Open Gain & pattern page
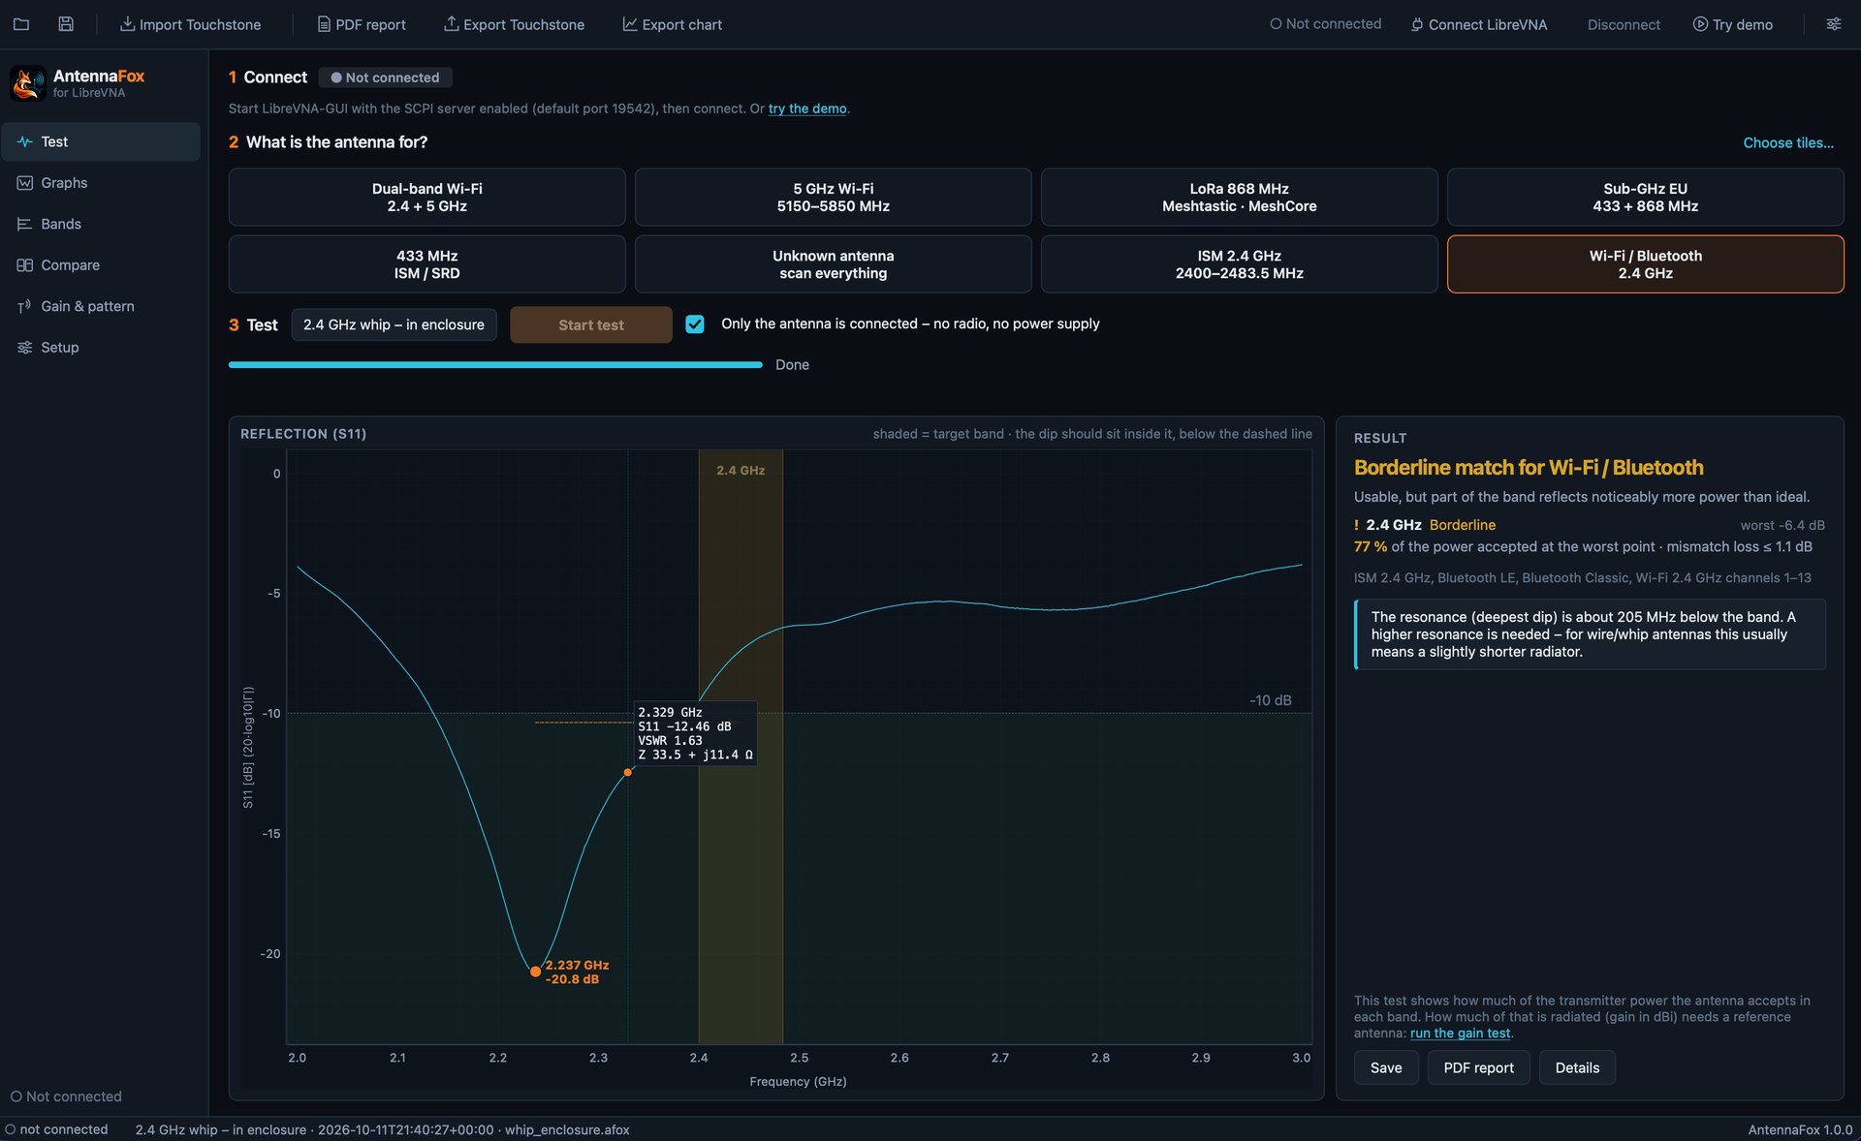 pos(101,306)
